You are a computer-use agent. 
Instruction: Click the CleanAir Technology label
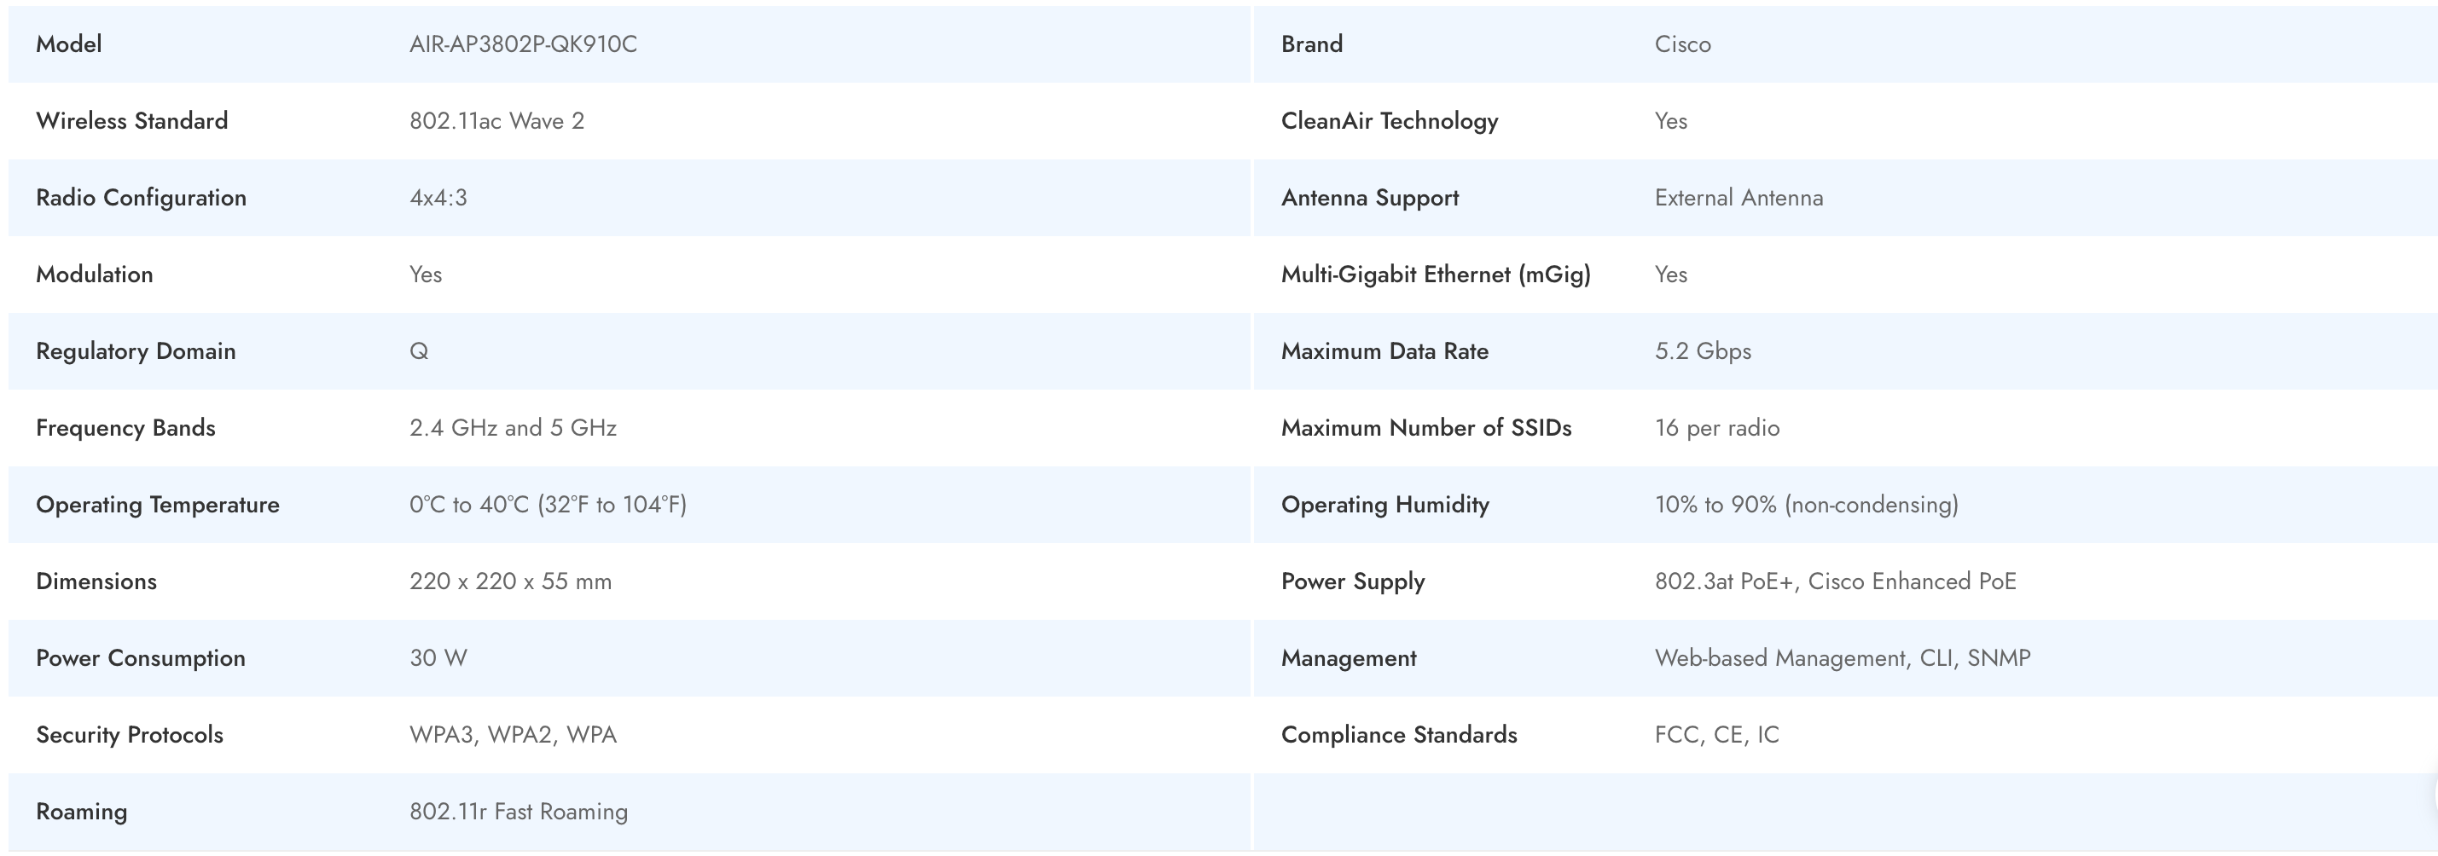[1389, 121]
